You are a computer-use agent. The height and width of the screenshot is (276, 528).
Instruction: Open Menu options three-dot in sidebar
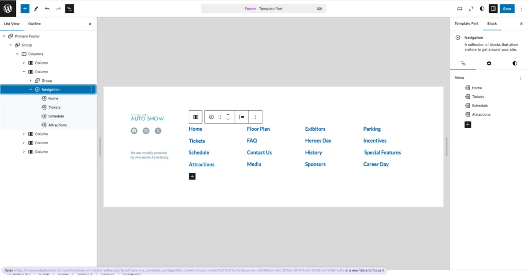click(520, 78)
